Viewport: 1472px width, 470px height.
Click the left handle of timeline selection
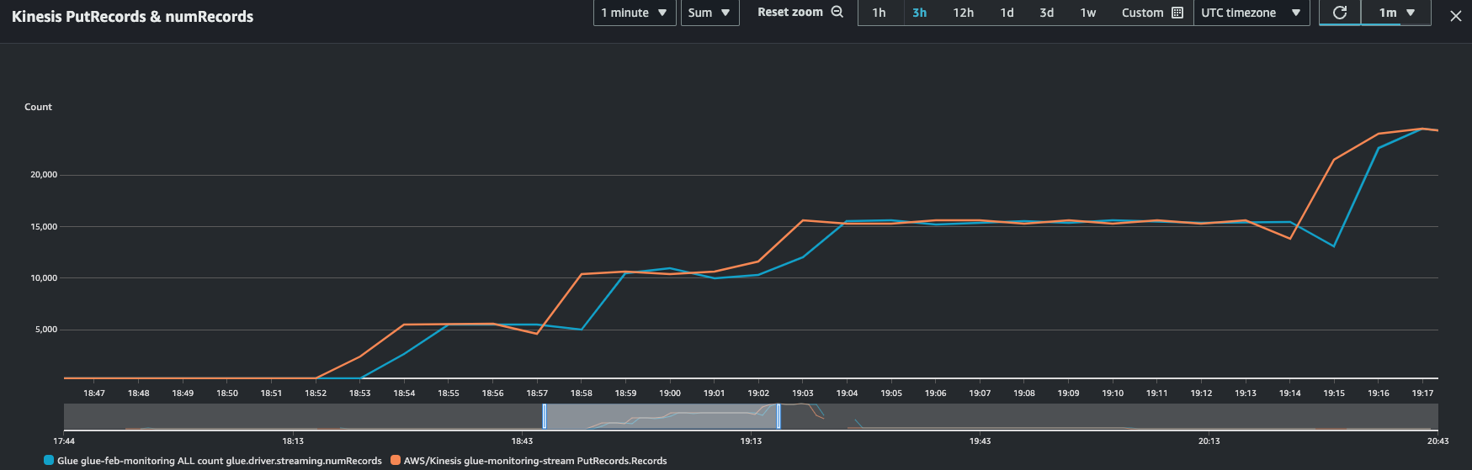[545, 416]
